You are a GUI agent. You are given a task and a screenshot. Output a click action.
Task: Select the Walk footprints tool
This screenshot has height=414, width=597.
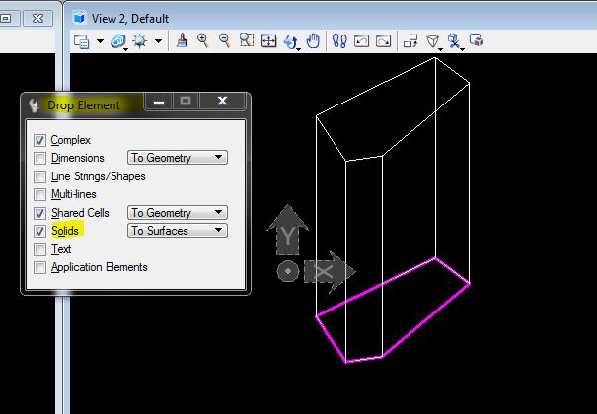point(339,40)
